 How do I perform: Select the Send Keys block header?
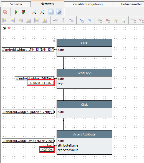pyautogui.click(x=84, y=73)
